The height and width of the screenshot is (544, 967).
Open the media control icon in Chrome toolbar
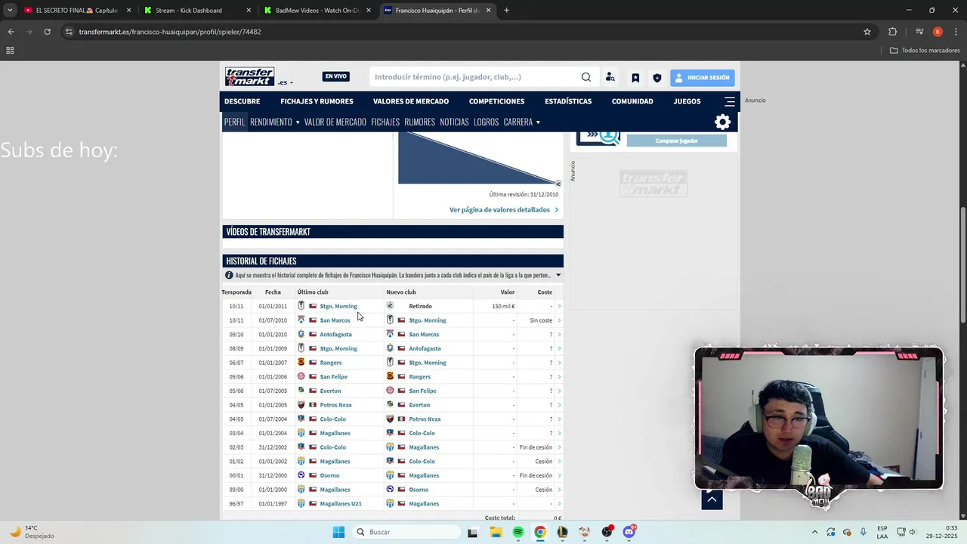point(919,32)
